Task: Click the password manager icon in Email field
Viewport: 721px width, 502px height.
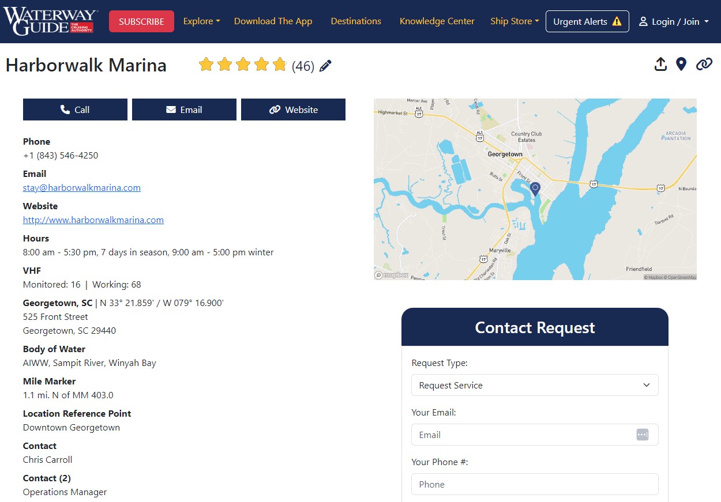Action: (642, 435)
